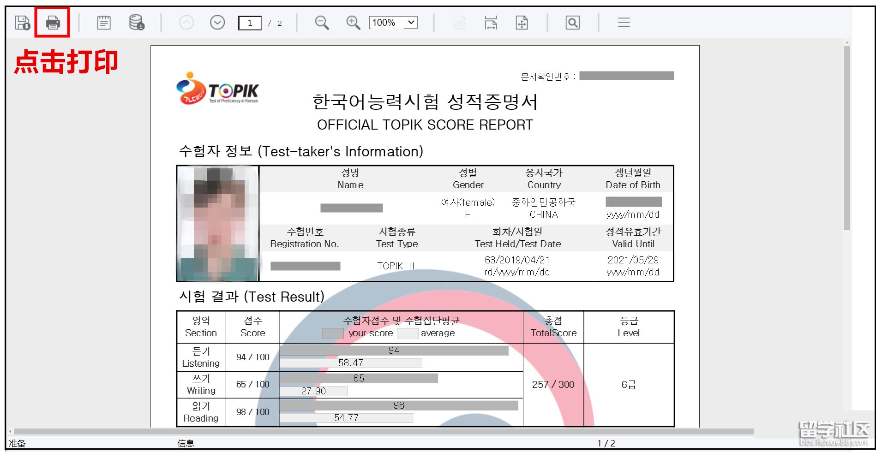Zoom in using plus magnifier
The height and width of the screenshot is (452, 876).
[x=353, y=23]
